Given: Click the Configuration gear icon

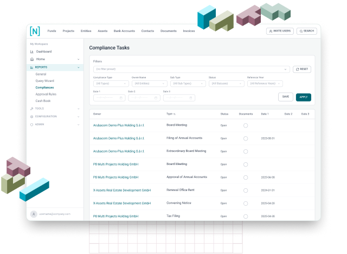Looking at the screenshot, I should click(x=31, y=117).
